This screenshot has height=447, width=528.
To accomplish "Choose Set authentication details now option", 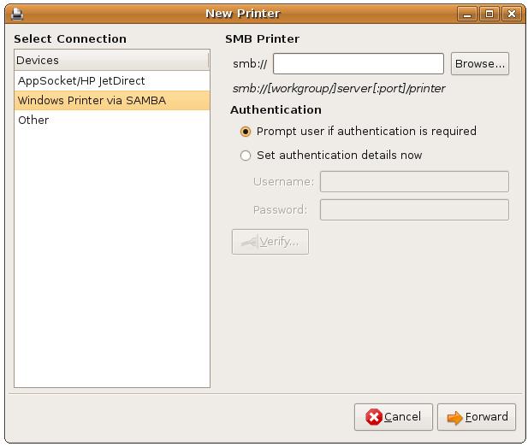I will pyautogui.click(x=246, y=156).
